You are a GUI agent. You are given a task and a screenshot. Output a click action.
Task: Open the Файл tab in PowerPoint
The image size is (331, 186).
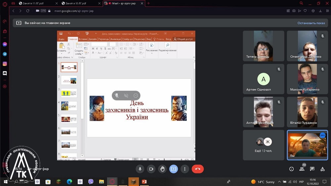point(62,39)
